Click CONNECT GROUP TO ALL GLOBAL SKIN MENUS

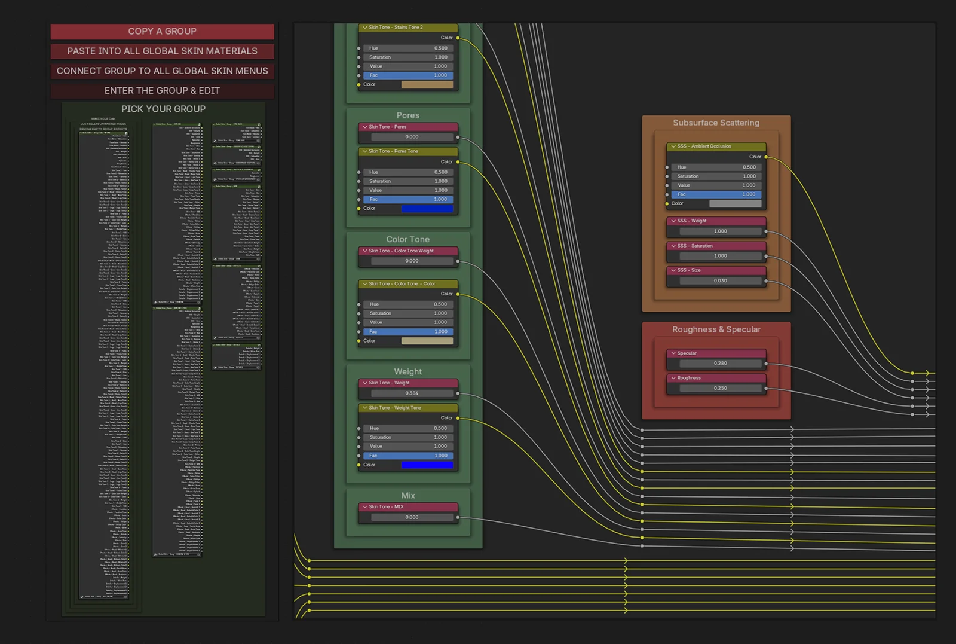coord(162,71)
